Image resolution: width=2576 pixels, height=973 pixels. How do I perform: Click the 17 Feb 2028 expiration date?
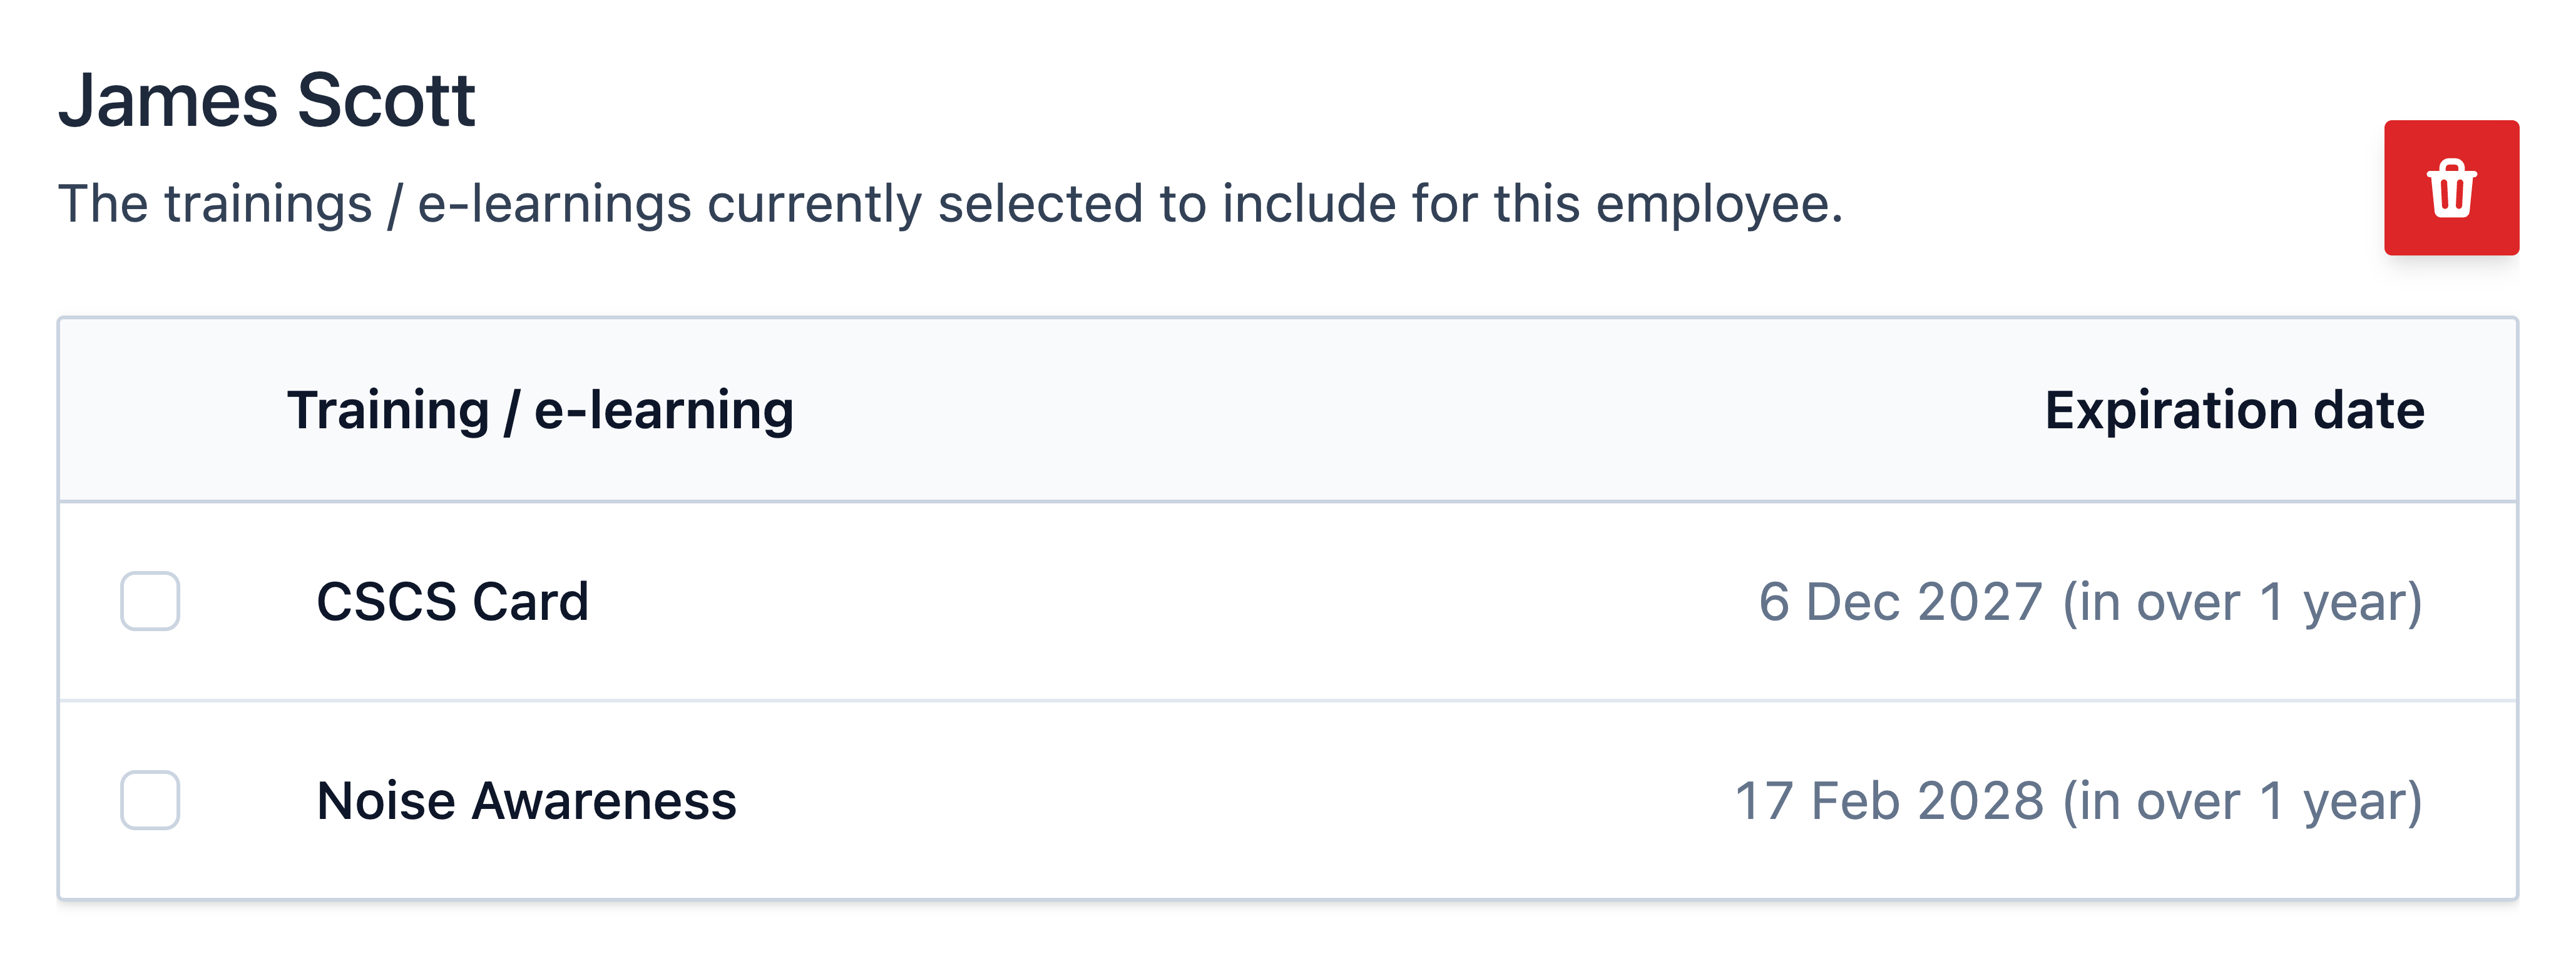1889,800
